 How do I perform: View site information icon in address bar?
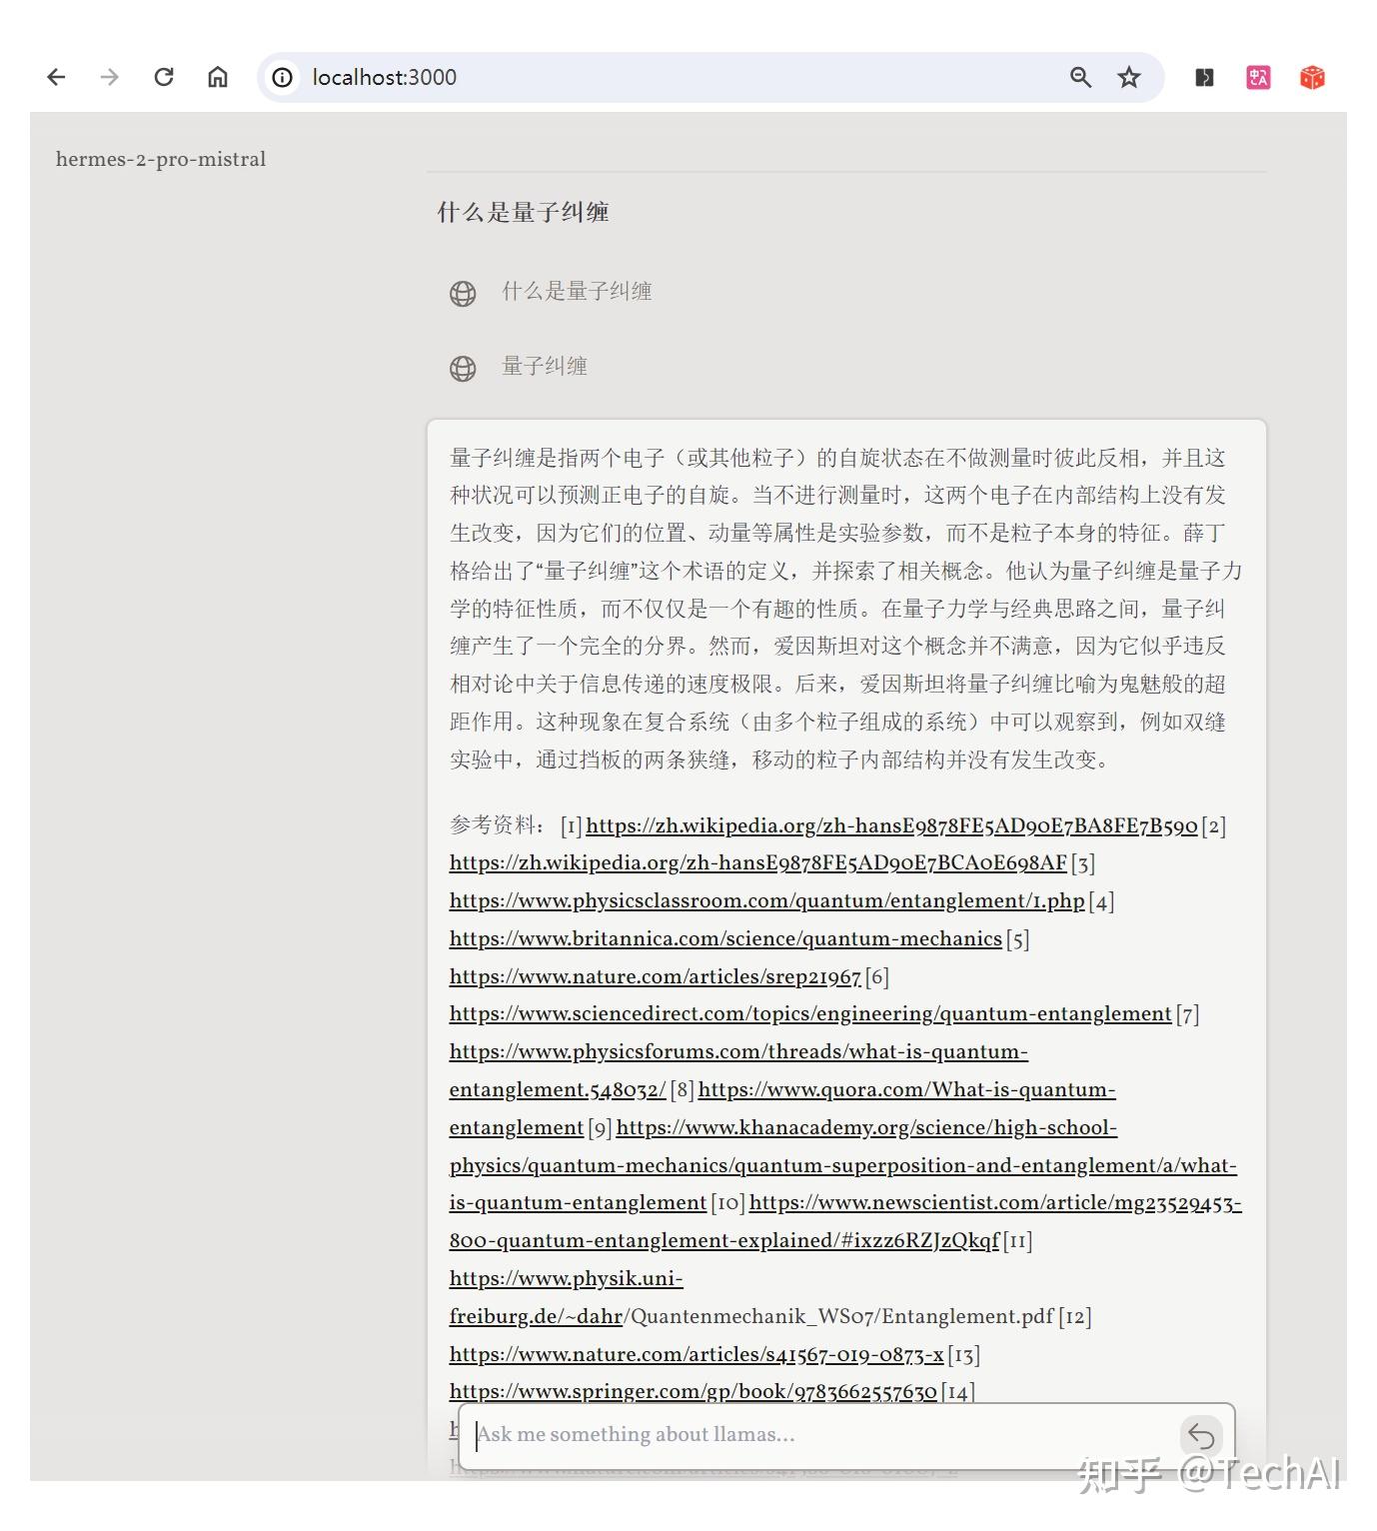283,77
